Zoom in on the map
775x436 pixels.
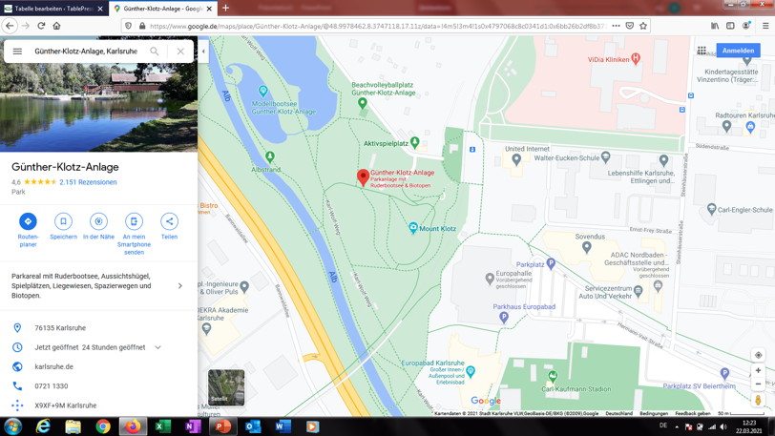(759, 370)
